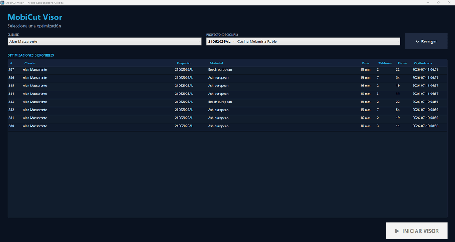Select optimization 285 Ash european 16 mm

click(227, 86)
